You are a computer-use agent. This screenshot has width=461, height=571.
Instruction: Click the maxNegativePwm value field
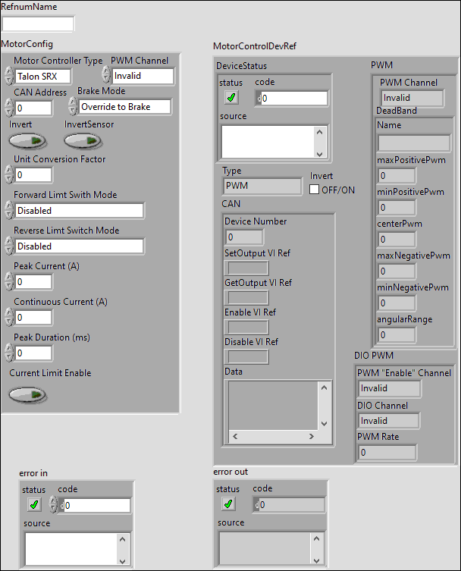[397, 271]
